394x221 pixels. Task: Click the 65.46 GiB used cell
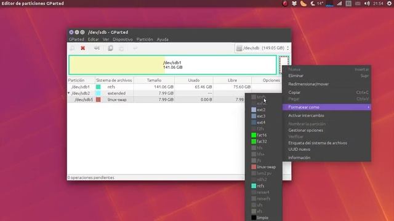tap(203, 87)
